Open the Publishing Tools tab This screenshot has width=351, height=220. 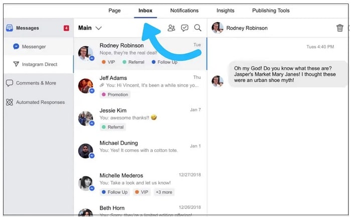pyautogui.click(x=271, y=11)
